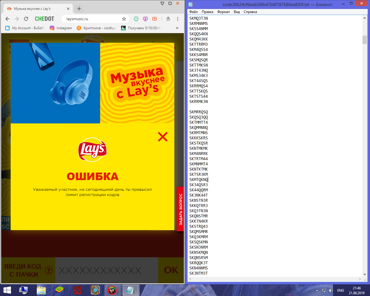Click the Notepad vertical scrollbar thumb
This screenshot has width=370, height=296.
tap(365, 40)
